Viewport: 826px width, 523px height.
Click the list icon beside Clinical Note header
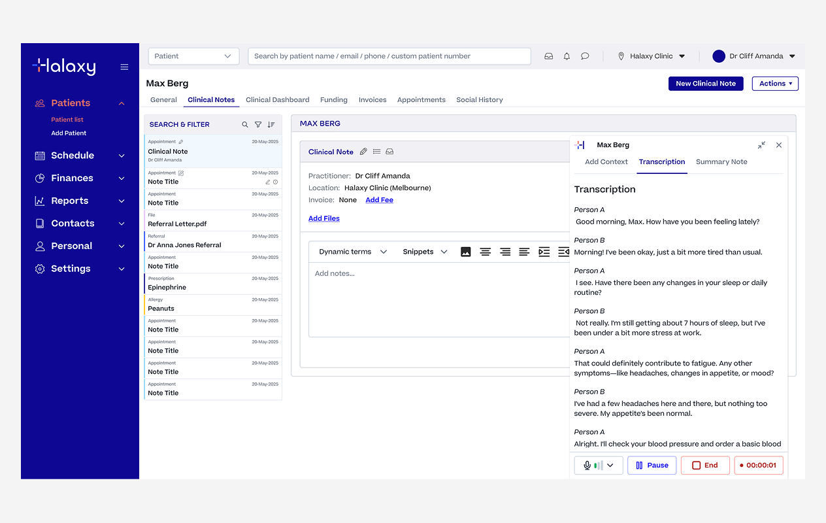[376, 152]
